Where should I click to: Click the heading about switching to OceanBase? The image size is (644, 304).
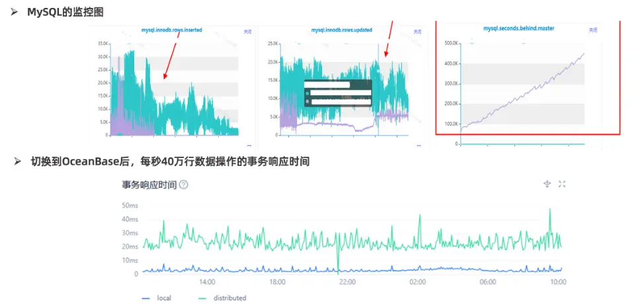pos(170,162)
